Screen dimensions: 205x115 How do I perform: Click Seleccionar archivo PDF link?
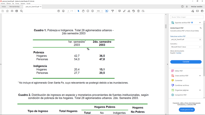[178, 36]
